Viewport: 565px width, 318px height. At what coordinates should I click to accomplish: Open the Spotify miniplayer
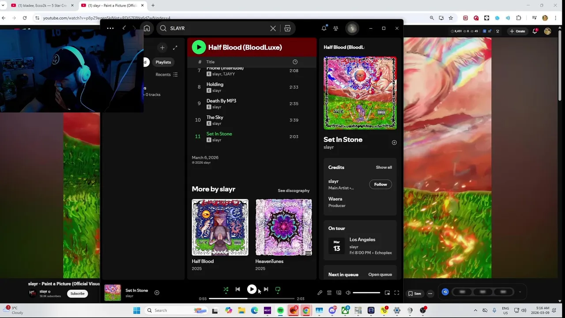(x=387, y=293)
